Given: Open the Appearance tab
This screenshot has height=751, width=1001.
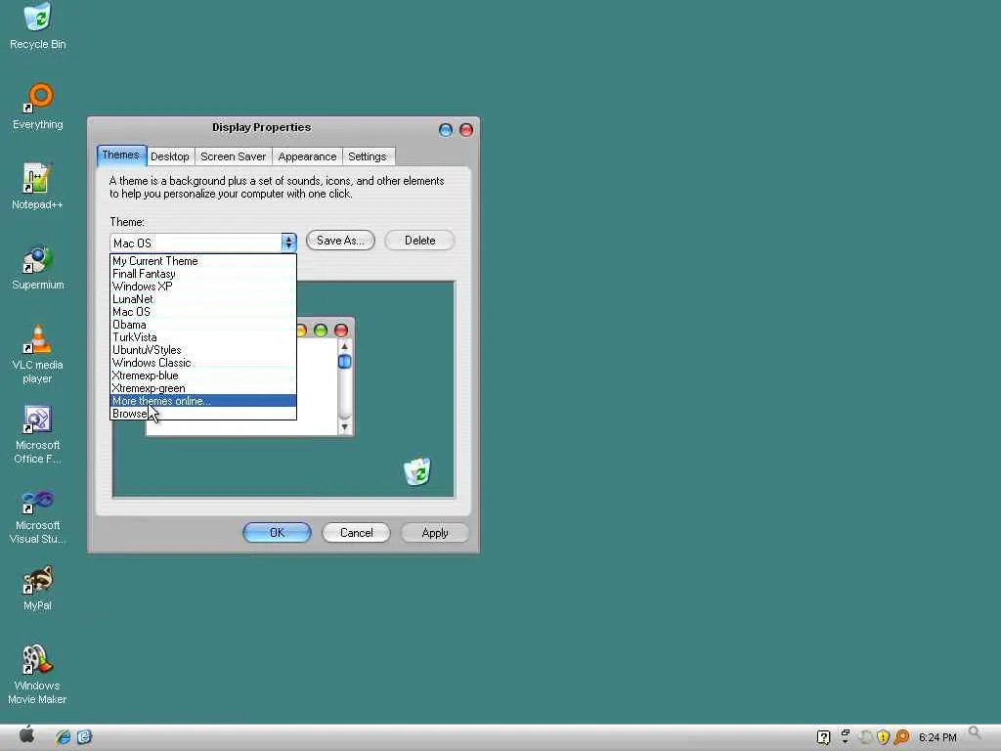Looking at the screenshot, I should (x=307, y=156).
